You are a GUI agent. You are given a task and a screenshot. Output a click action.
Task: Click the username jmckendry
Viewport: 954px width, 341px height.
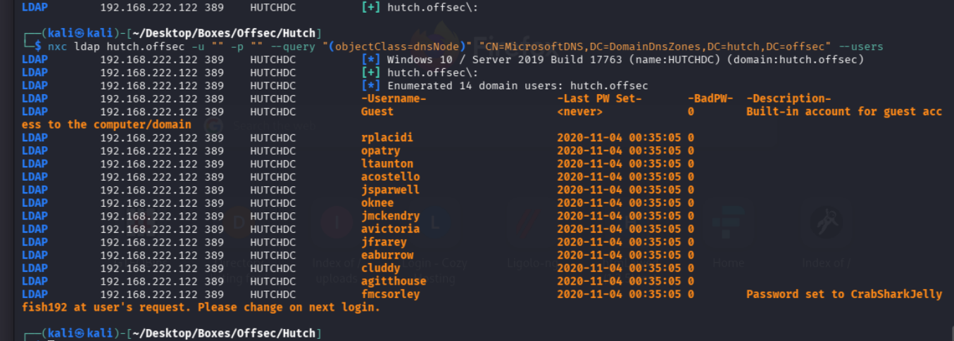(x=390, y=216)
